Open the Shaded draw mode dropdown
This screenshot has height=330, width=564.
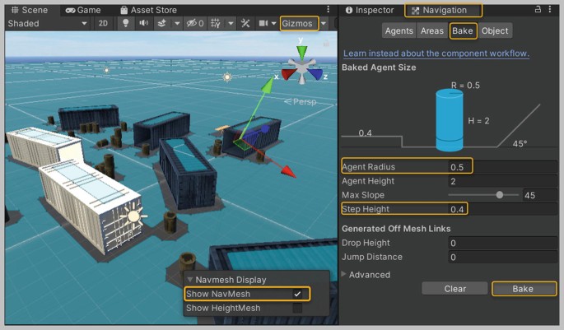coord(47,24)
